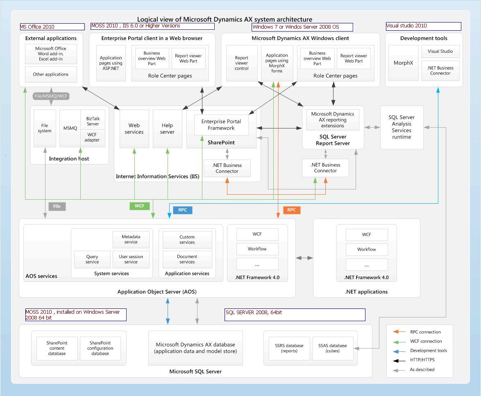Click the 'MOSS 2010 , installed on Windows Server' text box
The width and height of the screenshot is (481, 396).
point(76,315)
